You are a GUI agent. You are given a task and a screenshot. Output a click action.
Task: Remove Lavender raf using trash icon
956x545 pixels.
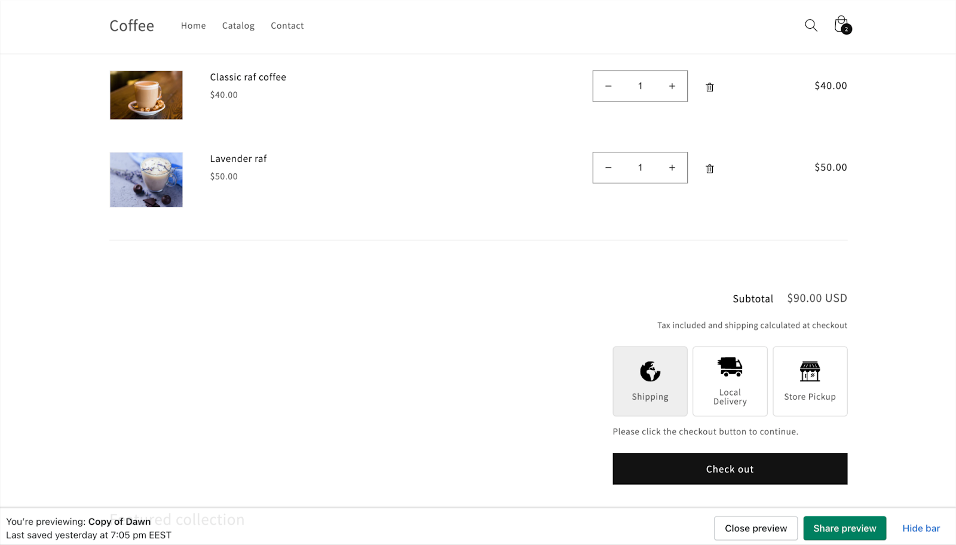(709, 169)
